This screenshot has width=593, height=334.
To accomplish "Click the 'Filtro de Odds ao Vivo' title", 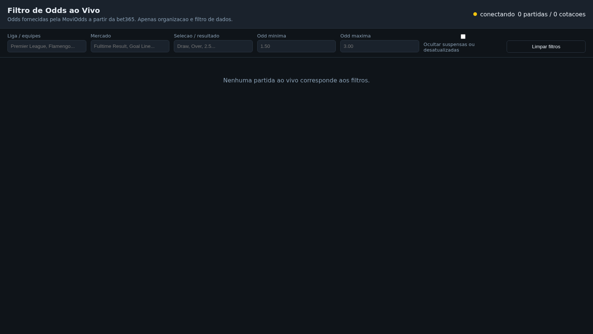I will coord(54,10).
